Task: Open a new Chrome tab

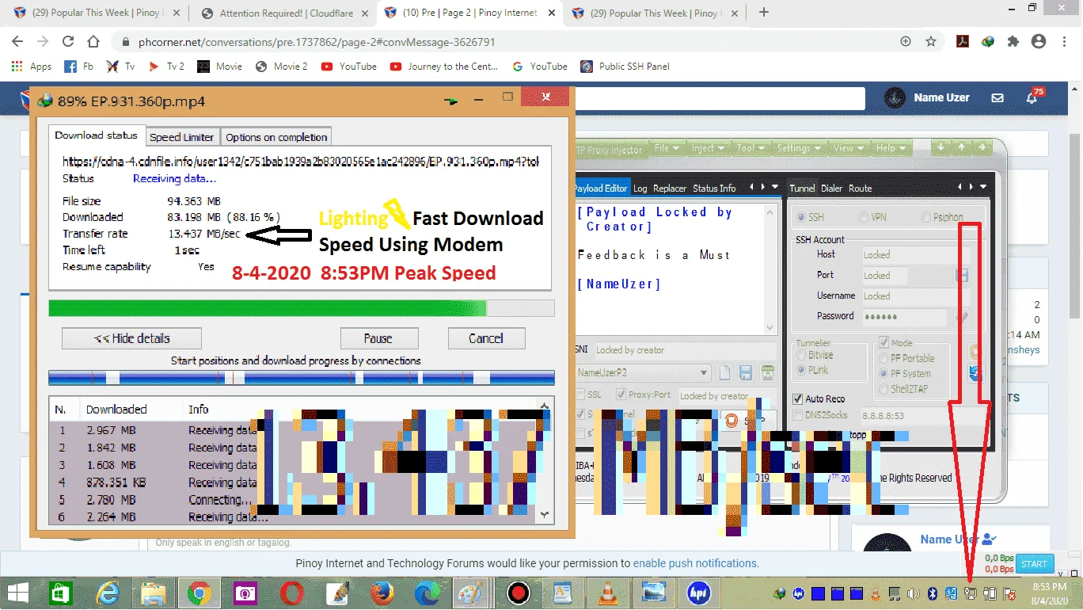Action: [x=763, y=12]
